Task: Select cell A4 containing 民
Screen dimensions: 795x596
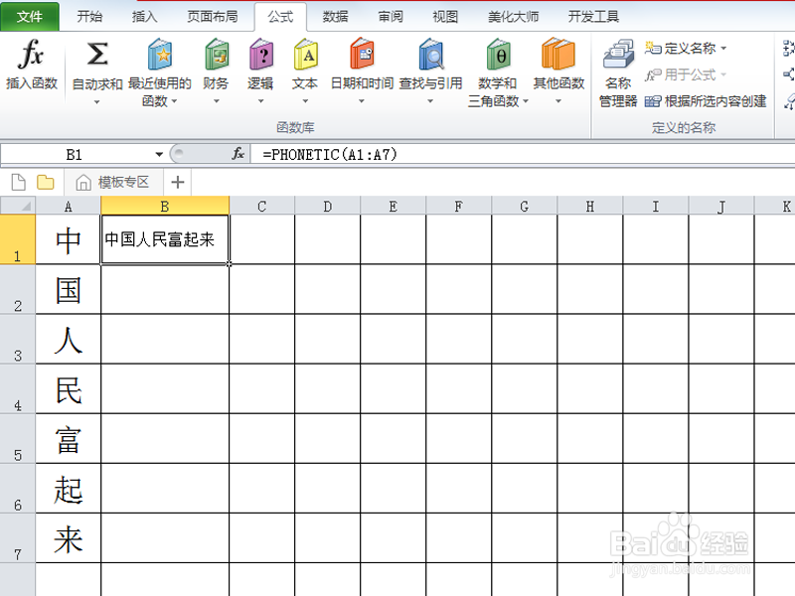Action: 68,388
